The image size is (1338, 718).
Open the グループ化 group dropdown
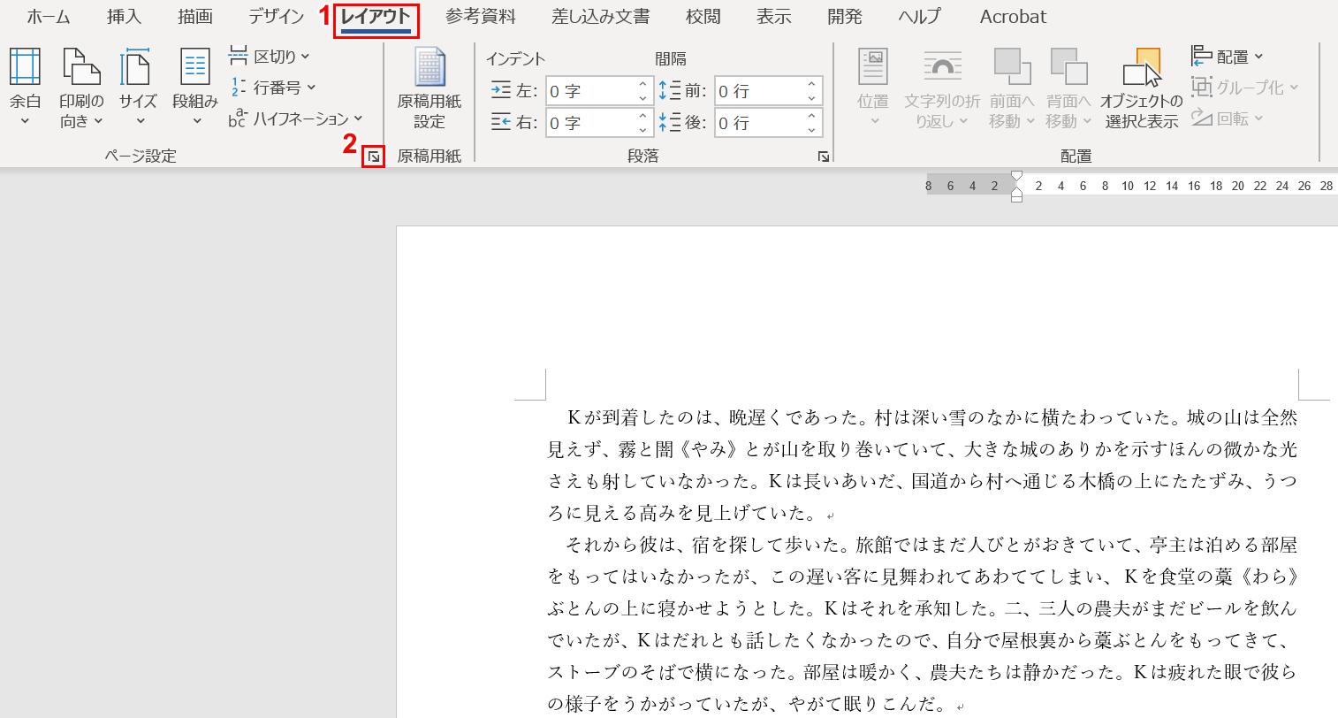coord(1245,88)
